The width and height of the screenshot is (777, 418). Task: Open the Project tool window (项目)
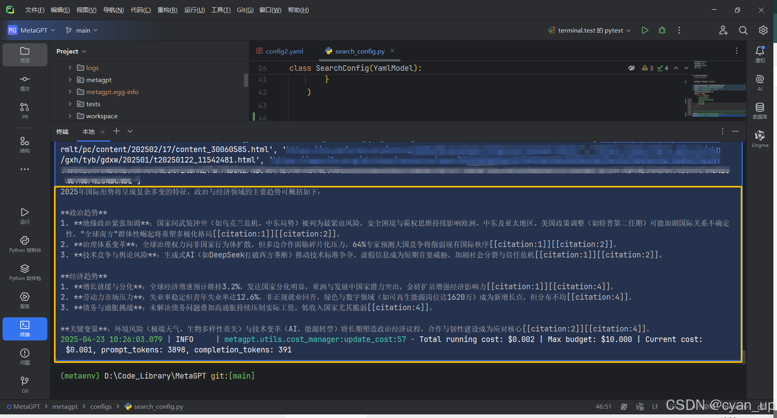(x=25, y=54)
